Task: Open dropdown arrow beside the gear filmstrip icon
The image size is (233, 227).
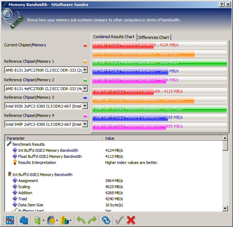Action: click(x=57, y=220)
